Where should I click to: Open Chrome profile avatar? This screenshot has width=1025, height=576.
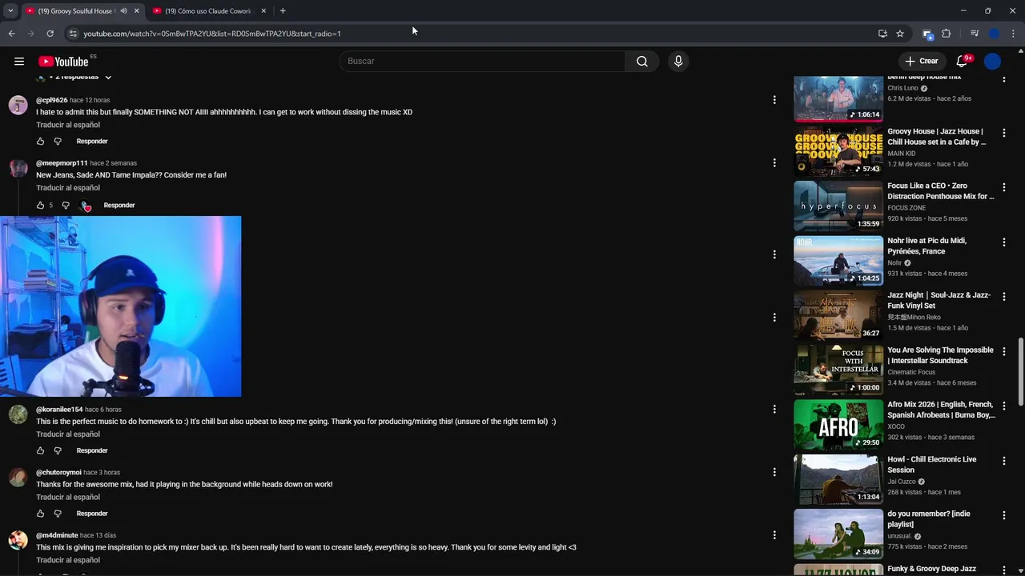pos(994,34)
